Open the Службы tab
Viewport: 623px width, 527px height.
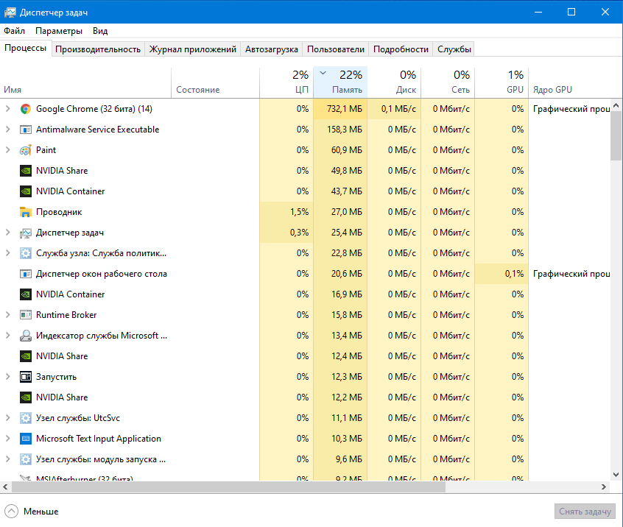(454, 49)
